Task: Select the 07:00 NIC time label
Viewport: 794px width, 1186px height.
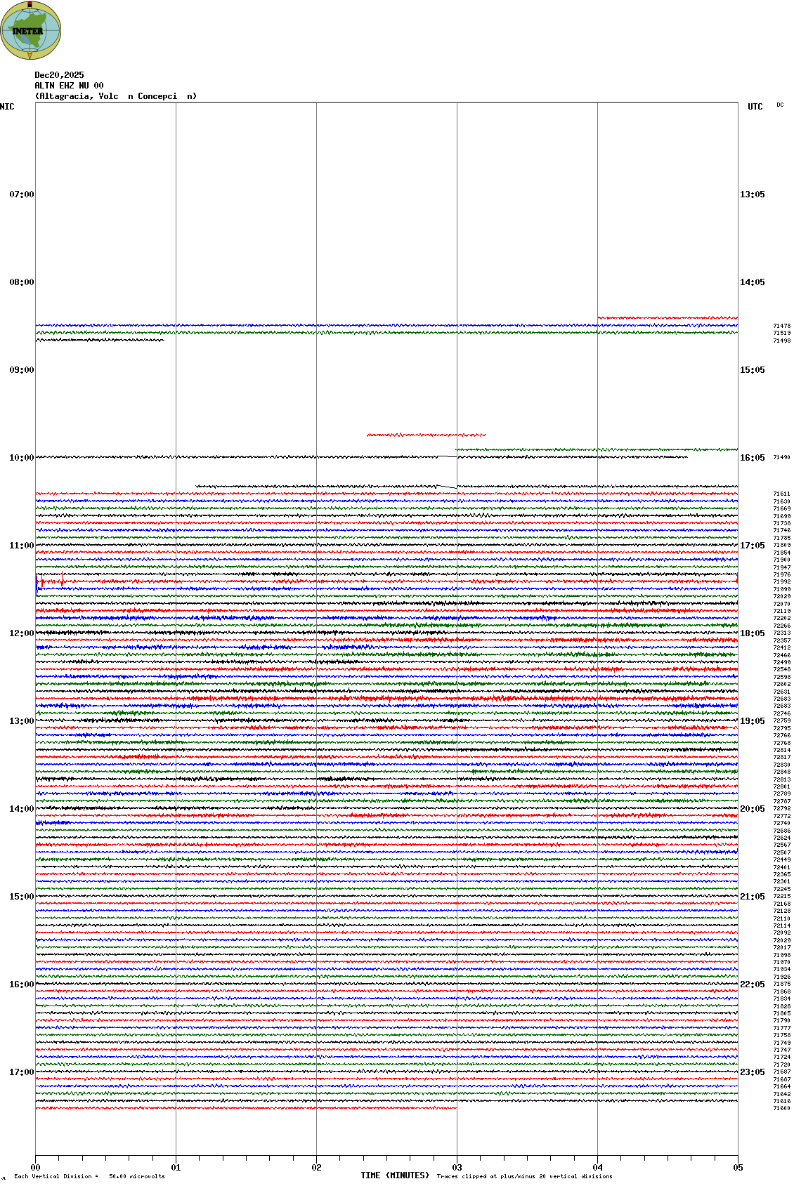Action: coord(21,195)
